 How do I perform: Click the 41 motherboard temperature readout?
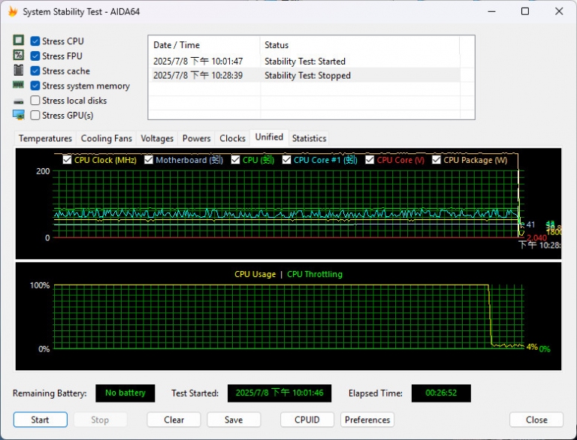pyautogui.click(x=530, y=225)
